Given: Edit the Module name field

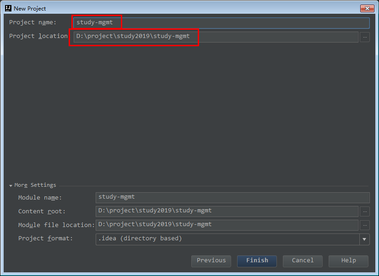Looking at the screenshot, I should [x=233, y=197].
